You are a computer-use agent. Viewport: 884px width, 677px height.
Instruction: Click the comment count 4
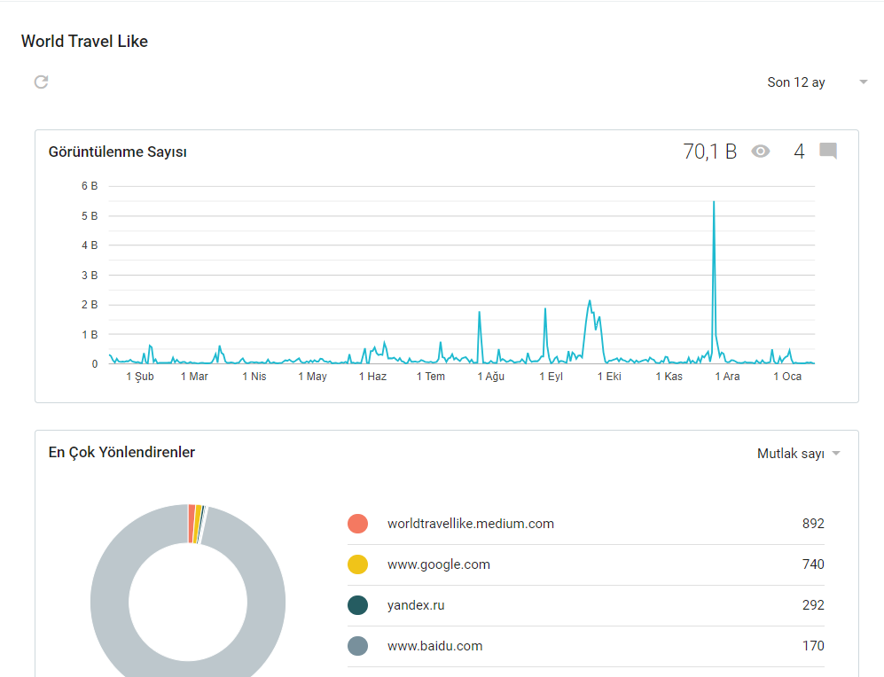point(799,152)
